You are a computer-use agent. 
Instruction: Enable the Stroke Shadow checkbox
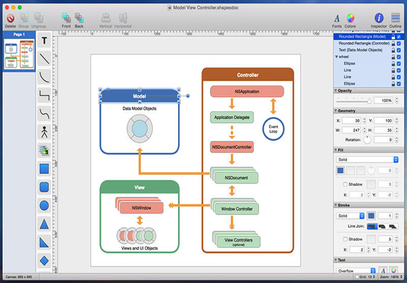tap(345, 239)
